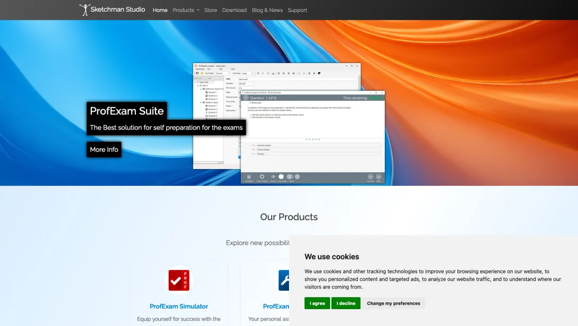Open the Download page
Image resolution: width=578 pixels, height=326 pixels.
click(x=234, y=10)
